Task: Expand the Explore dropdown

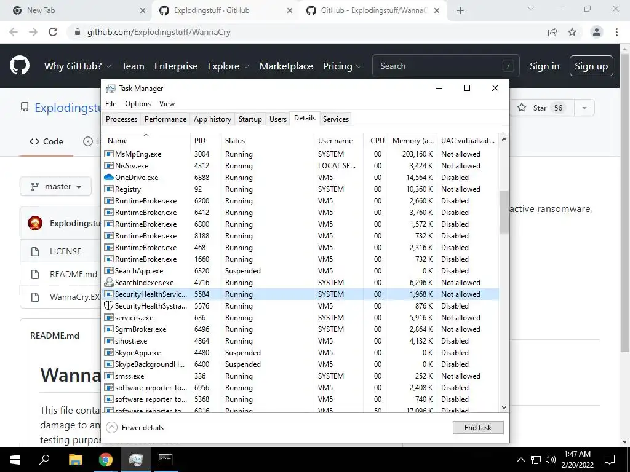Action: (228, 66)
